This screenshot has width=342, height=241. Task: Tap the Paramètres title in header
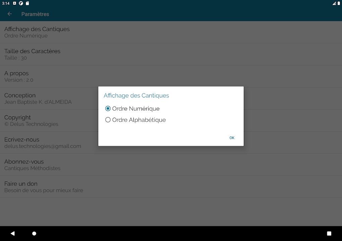(x=35, y=14)
